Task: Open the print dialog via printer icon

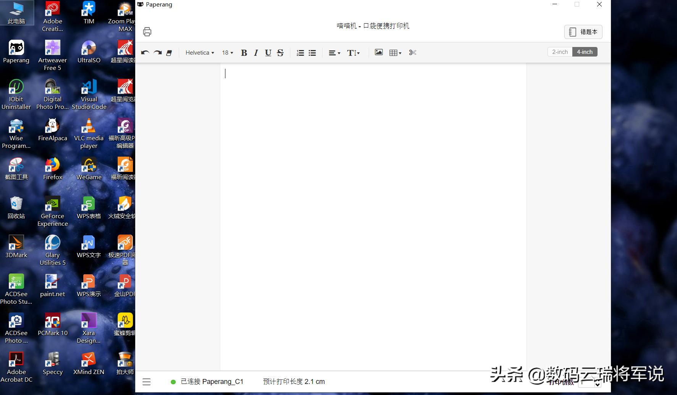Action: pos(147,32)
